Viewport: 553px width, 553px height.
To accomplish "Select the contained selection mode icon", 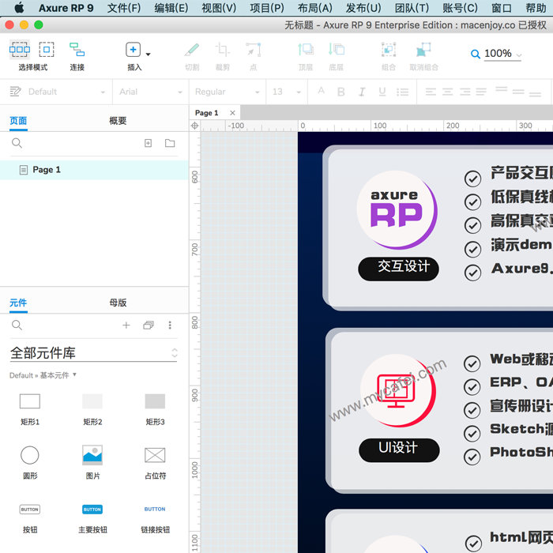I will click(47, 49).
